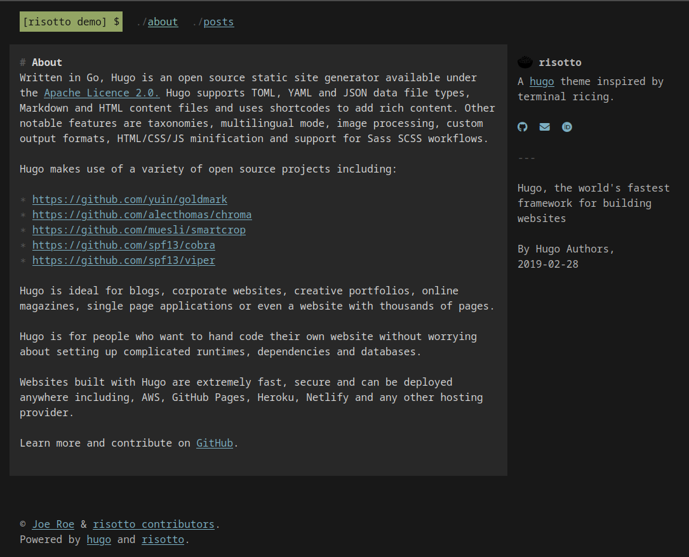Click the hugo link in 'Powered by' footer

pos(98,539)
